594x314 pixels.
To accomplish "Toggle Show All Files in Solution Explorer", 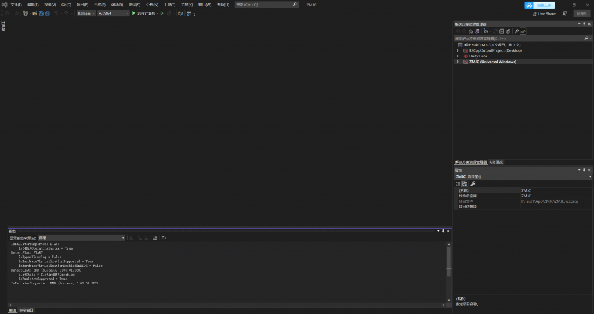I will pyautogui.click(x=508, y=31).
